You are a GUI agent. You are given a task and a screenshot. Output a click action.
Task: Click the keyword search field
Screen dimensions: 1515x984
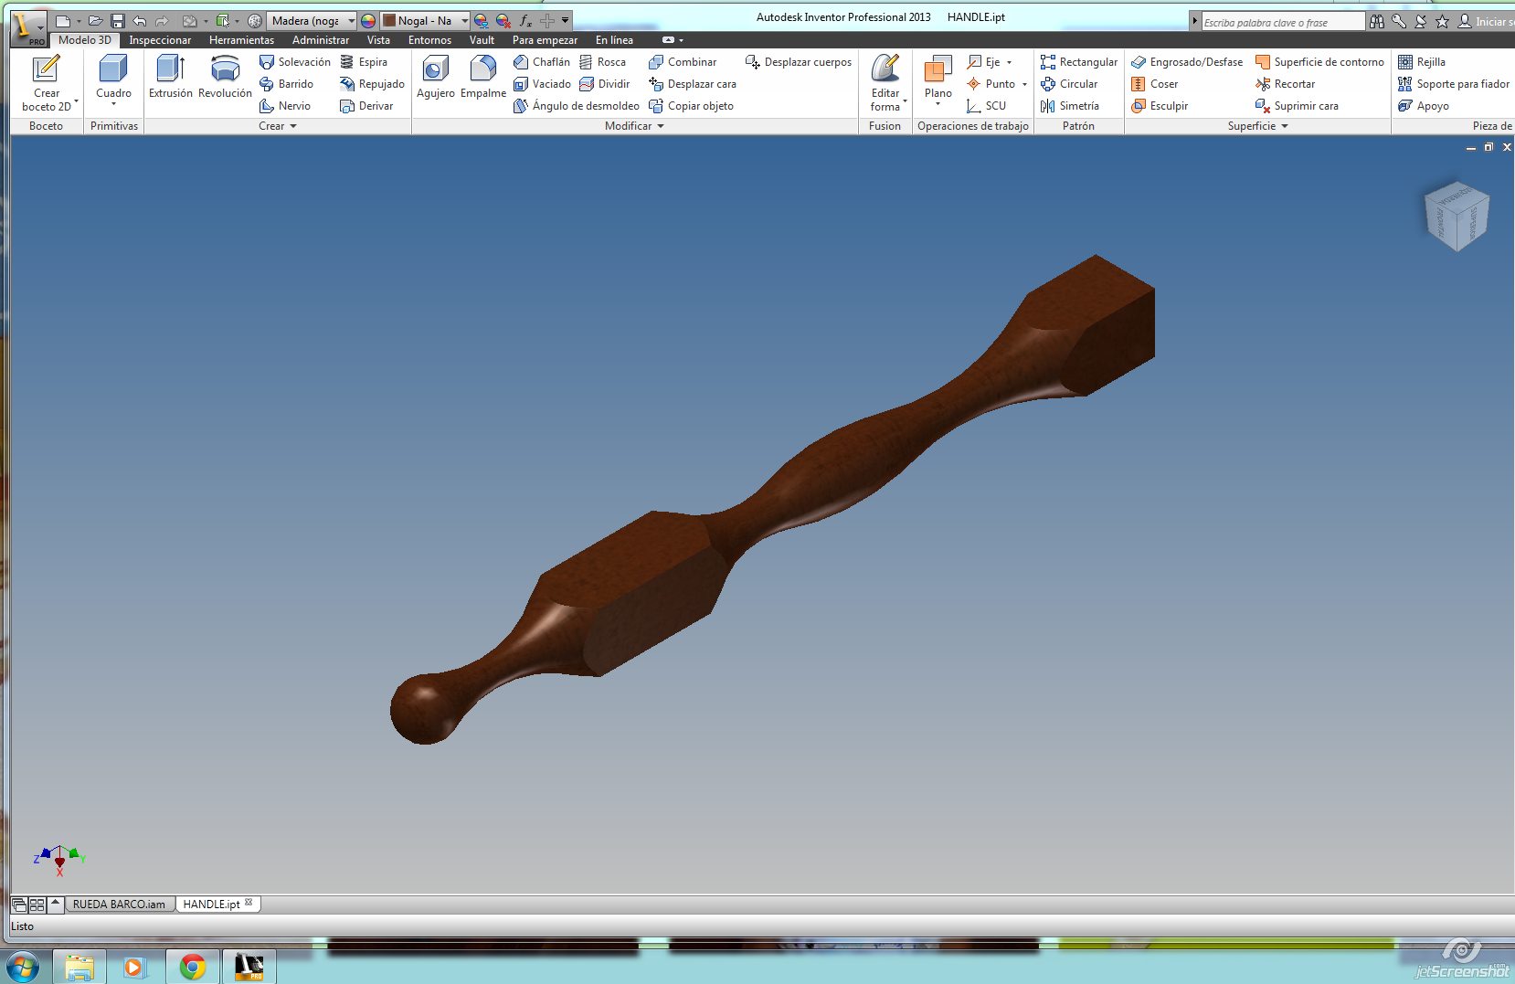pos(1282,22)
